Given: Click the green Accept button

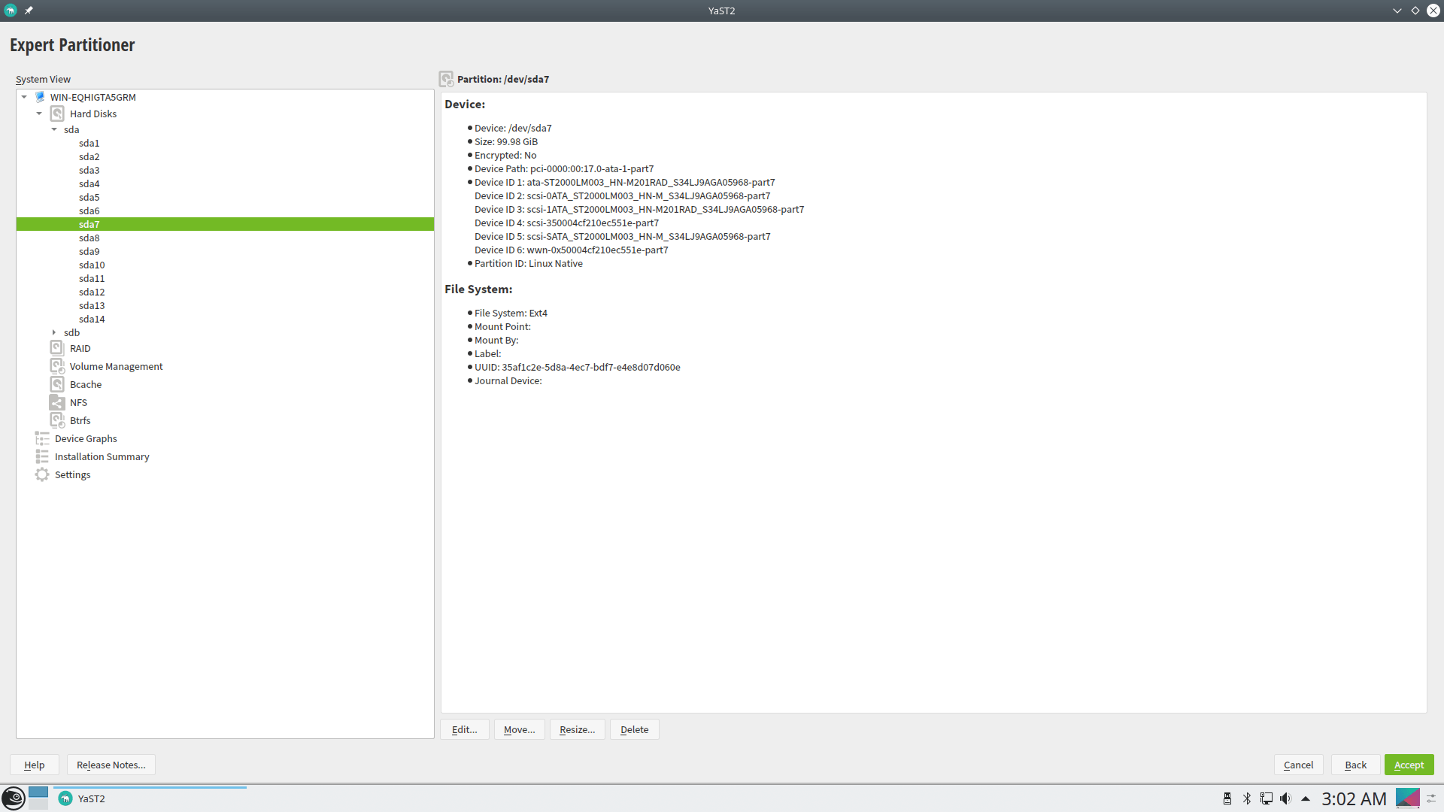Looking at the screenshot, I should coord(1409,765).
